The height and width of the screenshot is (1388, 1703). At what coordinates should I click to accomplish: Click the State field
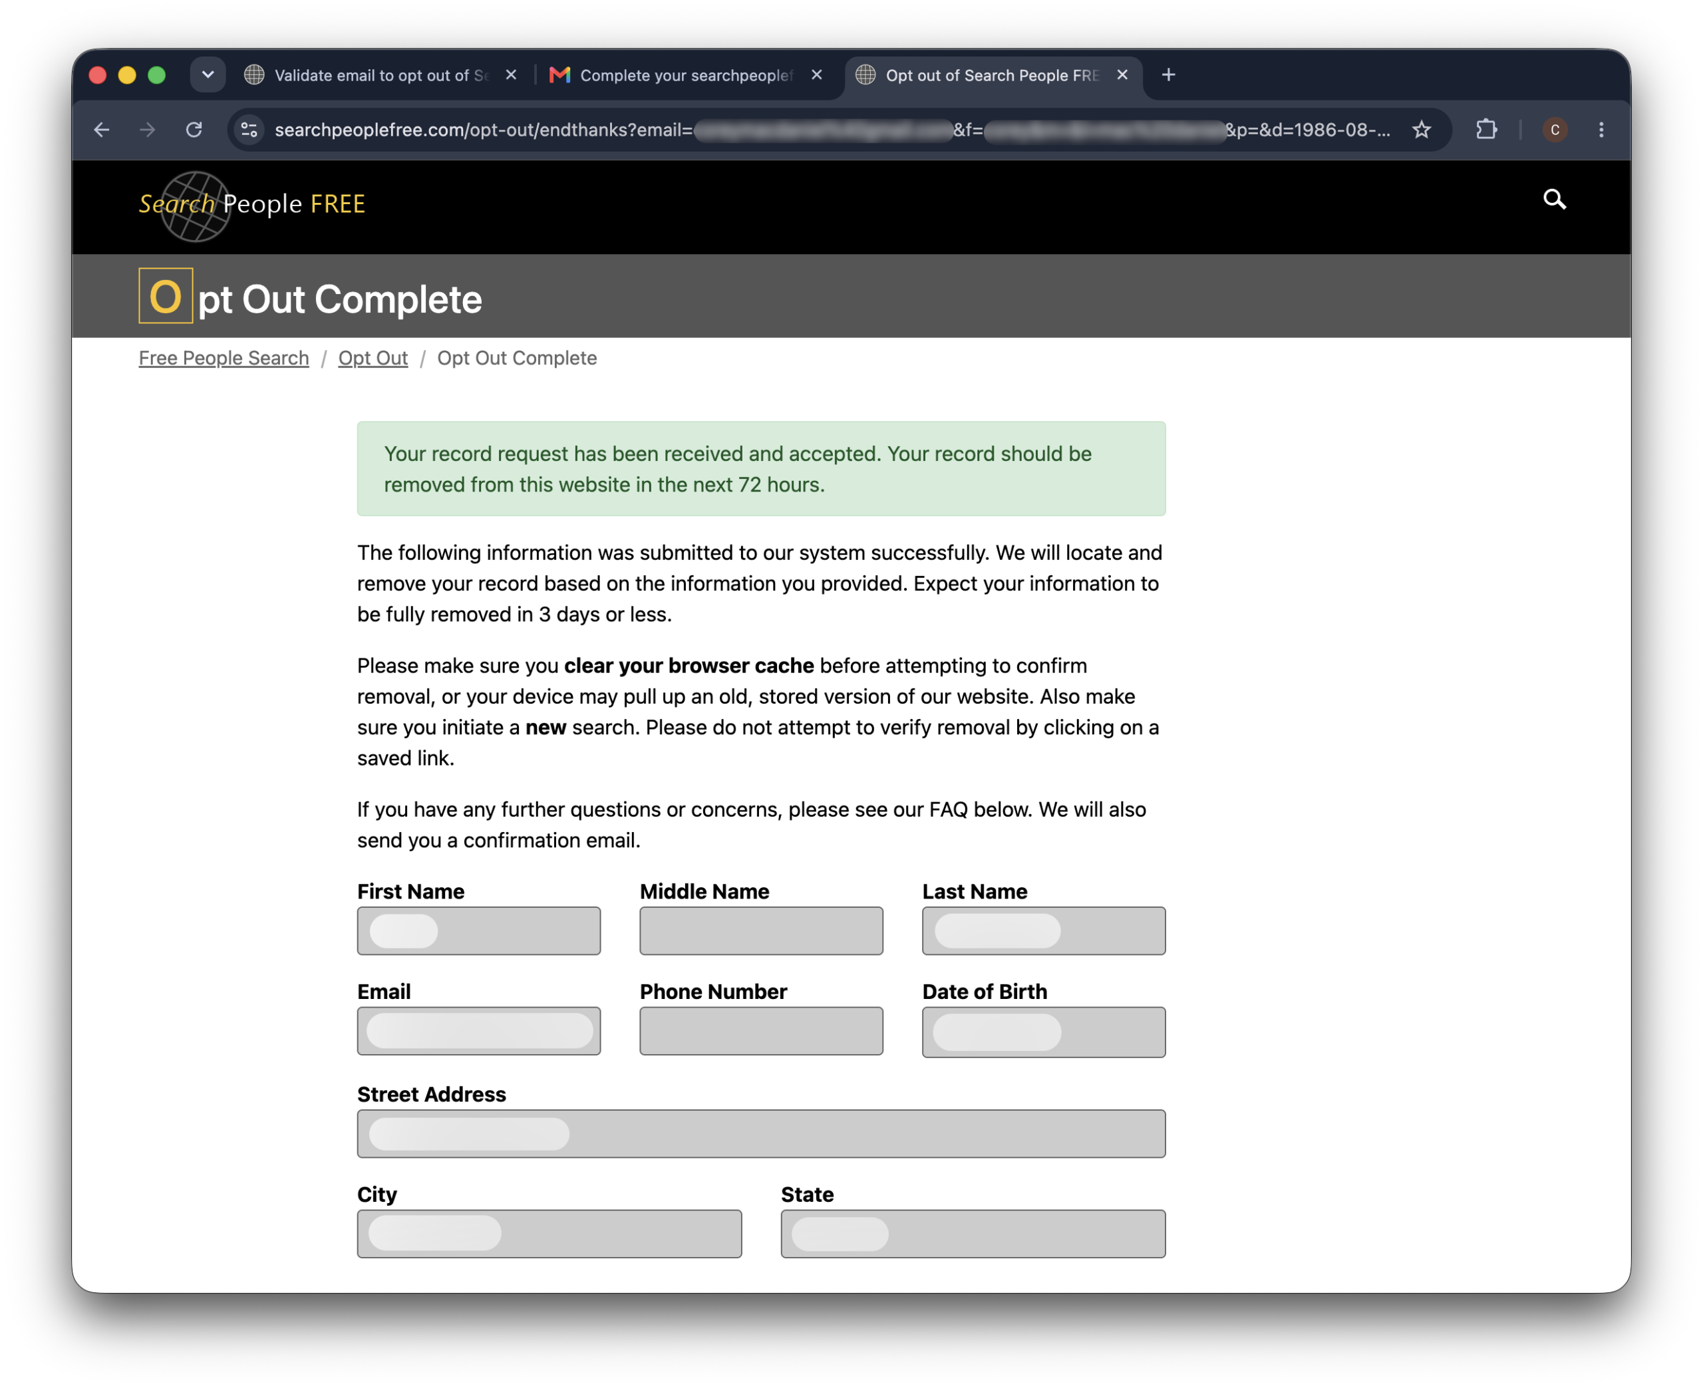tap(973, 1233)
